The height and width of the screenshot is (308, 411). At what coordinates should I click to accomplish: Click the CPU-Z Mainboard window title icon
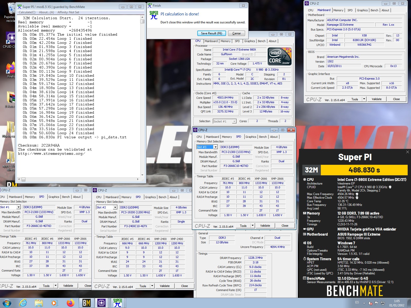[307, 3]
